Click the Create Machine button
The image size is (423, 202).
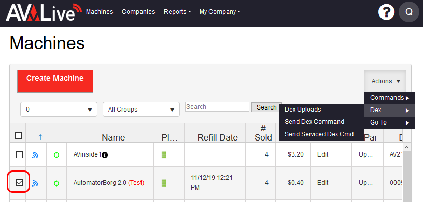pos(55,81)
